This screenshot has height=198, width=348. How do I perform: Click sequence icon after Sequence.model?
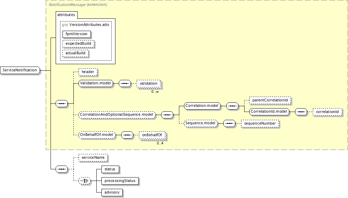[x=229, y=124]
